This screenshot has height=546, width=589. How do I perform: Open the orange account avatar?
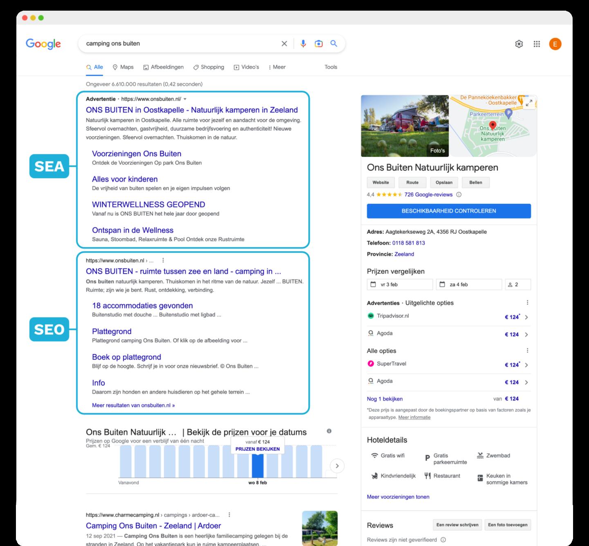555,44
